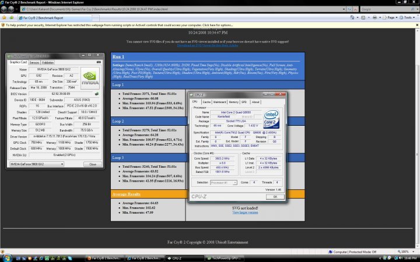This screenshot has width=420, height=262.
Task: Open the Feeds dropdown arrow
Action: pyautogui.click(x=369, y=17)
